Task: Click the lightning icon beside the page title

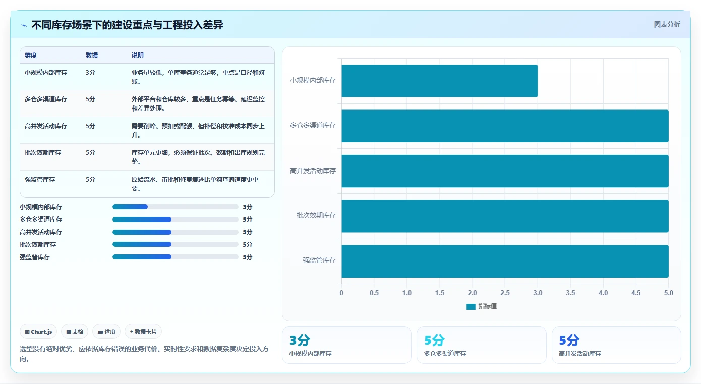Action: click(x=24, y=25)
